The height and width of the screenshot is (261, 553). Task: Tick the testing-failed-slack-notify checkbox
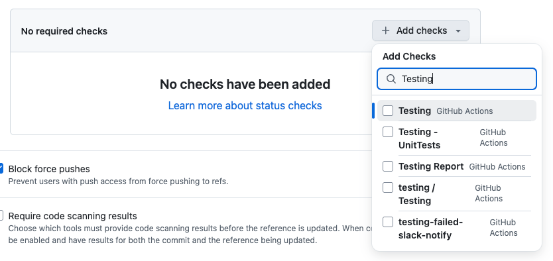tap(388, 223)
